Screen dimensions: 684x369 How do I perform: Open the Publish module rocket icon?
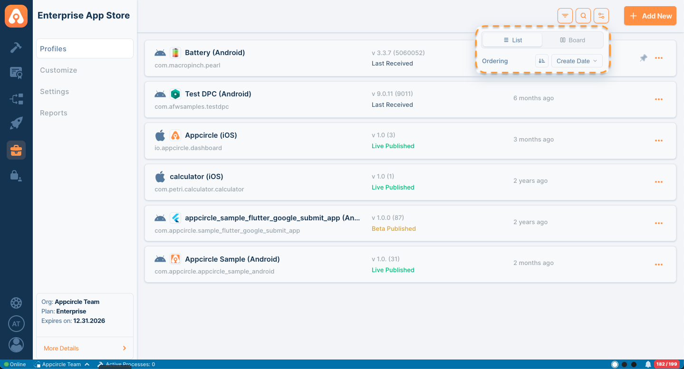[x=16, y=124]
